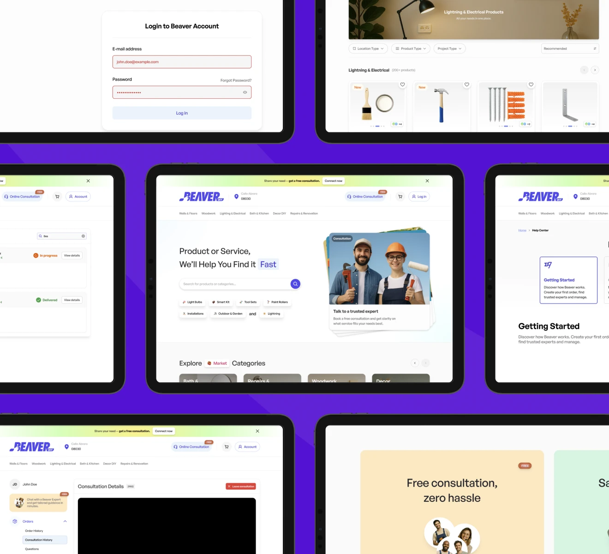Viewport: 609px width, 554px height.
Task: Click the Log in button on the login form
Action: point(182,113)
